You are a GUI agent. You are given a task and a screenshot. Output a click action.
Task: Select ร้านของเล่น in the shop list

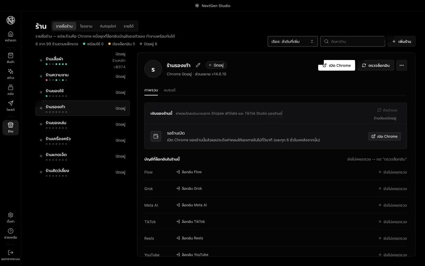click(83, 124)
